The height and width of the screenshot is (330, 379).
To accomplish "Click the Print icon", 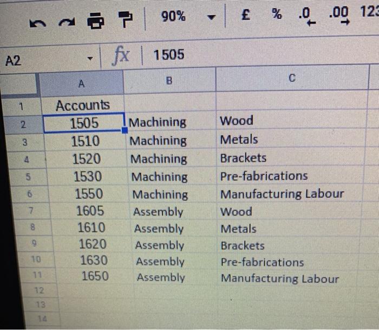I will 96,21.
